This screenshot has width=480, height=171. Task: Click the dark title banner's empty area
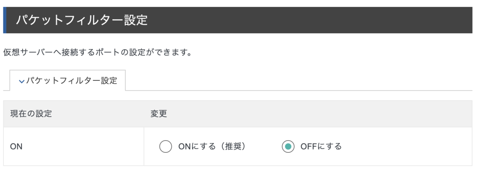pos(309,20)
